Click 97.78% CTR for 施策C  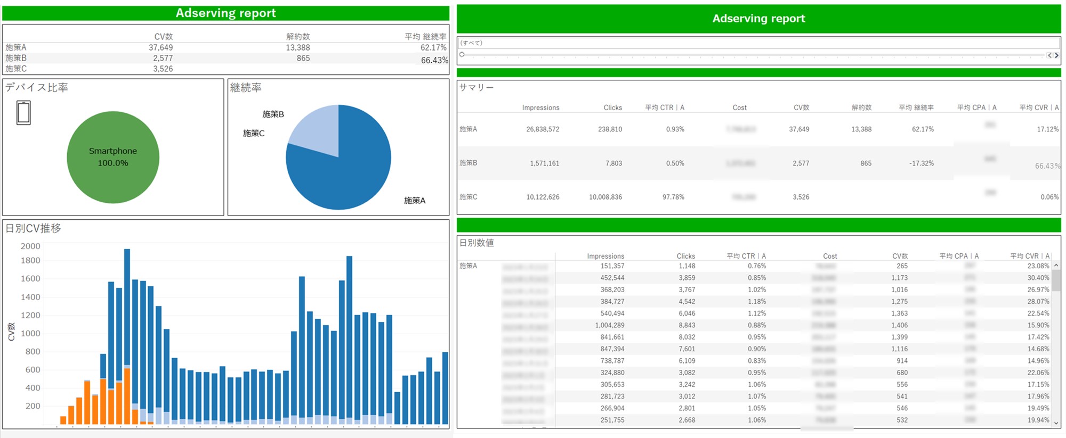[x=673, y=197]
